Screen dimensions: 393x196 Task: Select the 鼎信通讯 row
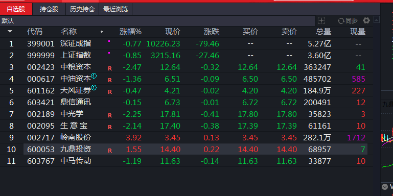coord(186,102)
